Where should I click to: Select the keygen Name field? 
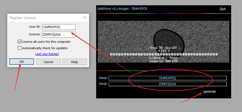point(168,78)
